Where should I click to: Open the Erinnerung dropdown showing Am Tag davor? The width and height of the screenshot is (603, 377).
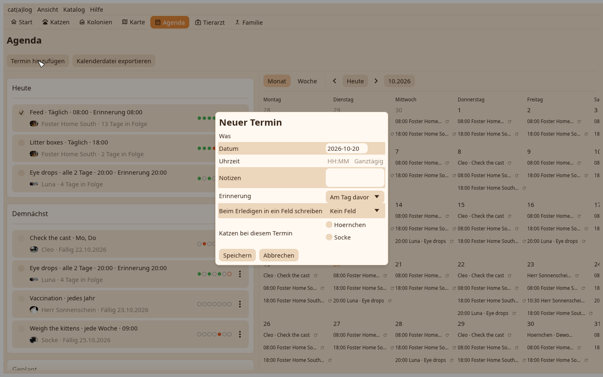click(355, 197)
